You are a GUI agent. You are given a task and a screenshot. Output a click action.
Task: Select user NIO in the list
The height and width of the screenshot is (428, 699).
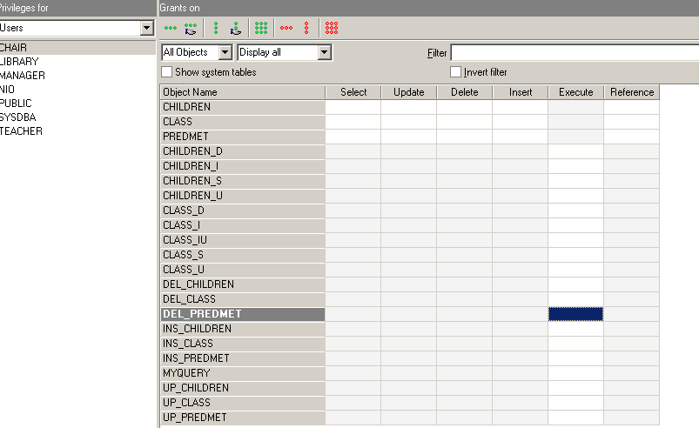77,90
